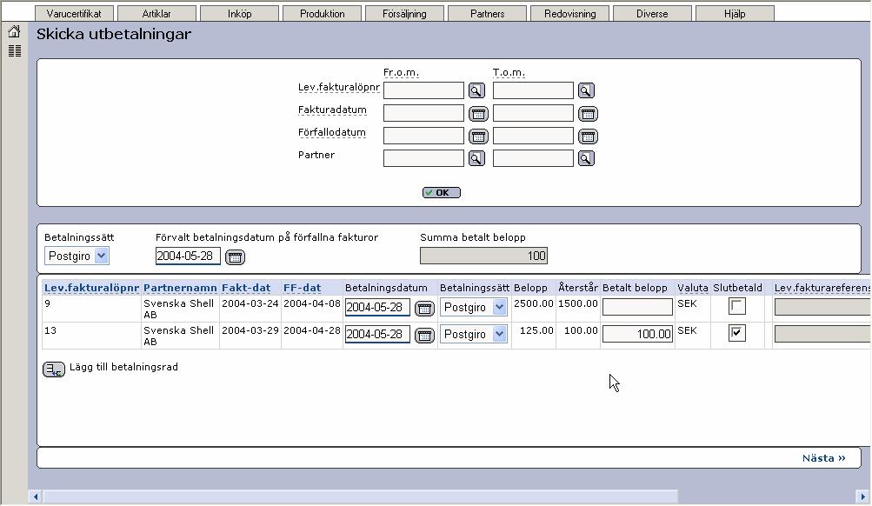Focus the Partner Fr.o.m. field

(x=423, y=158)
